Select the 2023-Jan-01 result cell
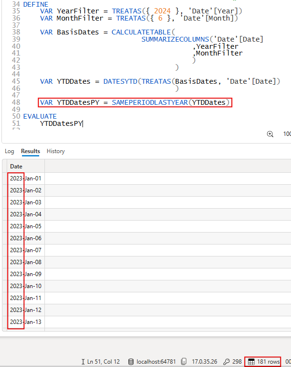Viewport: 291px width, 367px height. coord(26,178)
